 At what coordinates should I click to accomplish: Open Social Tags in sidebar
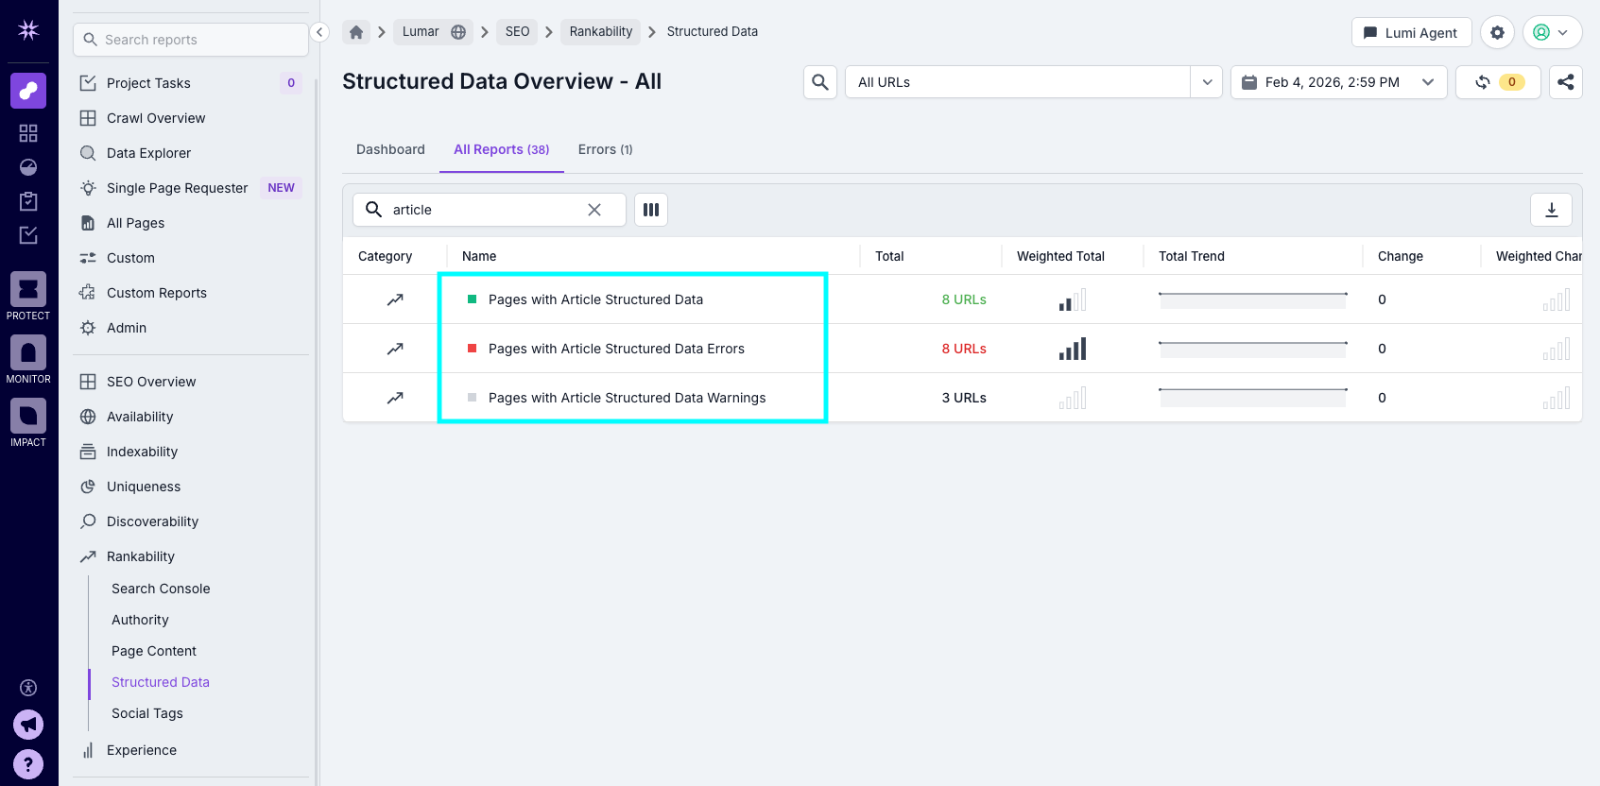point(147,713)
